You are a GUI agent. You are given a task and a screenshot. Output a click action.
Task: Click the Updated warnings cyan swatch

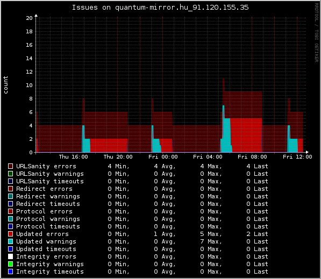[10, 241]
